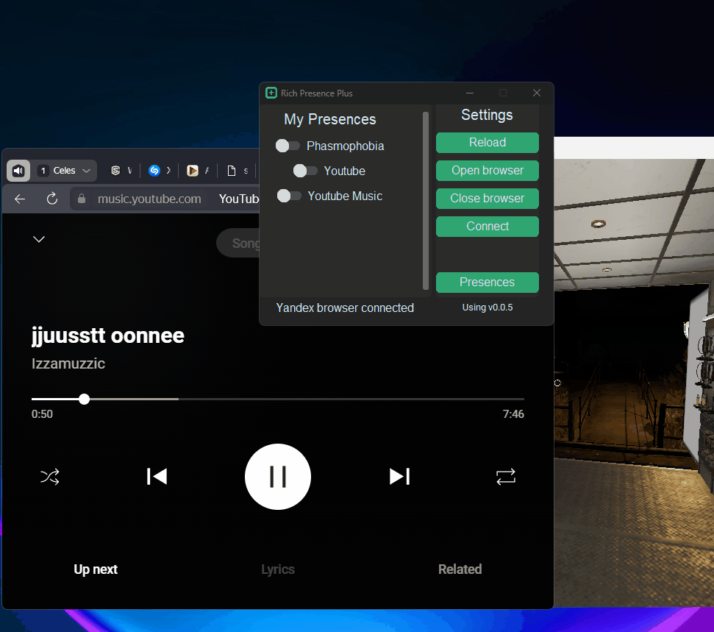Viewport: 714px width, 632px height.
Task: Toggle the Youtube presence switch
Action: click(x=305, y=171)
